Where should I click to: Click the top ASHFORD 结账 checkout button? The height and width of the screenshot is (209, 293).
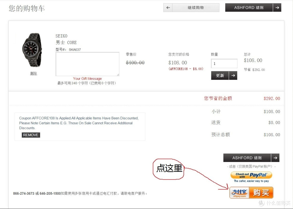point(249,8)
